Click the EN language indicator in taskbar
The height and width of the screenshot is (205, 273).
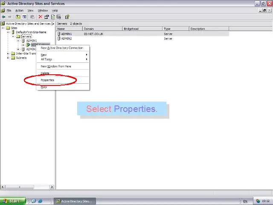click(x=245, y=201)
